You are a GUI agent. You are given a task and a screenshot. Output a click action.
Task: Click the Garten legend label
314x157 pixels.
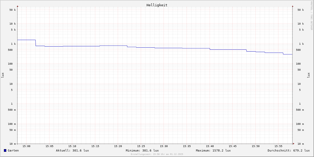coord(13,150)
